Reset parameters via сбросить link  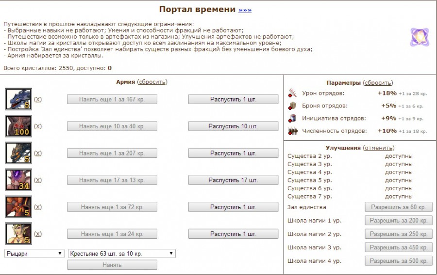[378, 83]
